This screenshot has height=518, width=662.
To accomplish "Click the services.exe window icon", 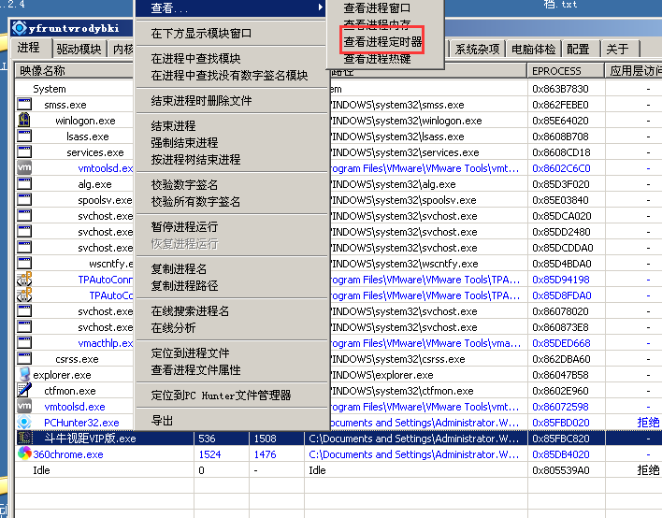I will pyautogui.click(x=24, y=152).
